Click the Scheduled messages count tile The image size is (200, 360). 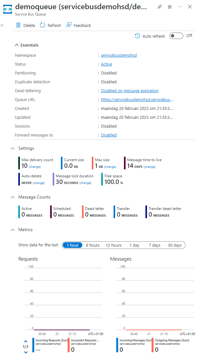[62, 212]
